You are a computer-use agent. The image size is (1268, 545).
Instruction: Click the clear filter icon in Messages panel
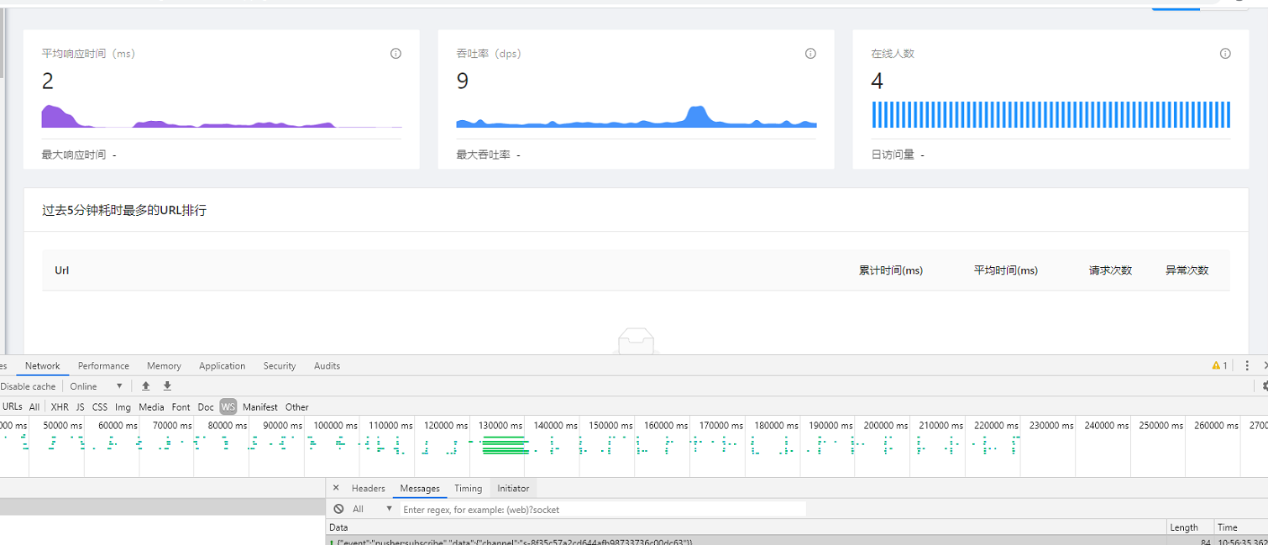[x=339, y=508]
